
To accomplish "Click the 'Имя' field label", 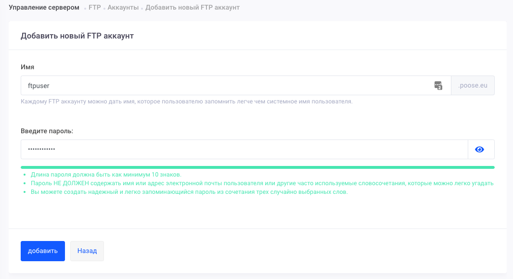I will 27,67.
